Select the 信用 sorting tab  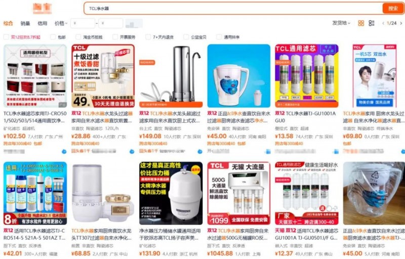(x=43, y=23)
